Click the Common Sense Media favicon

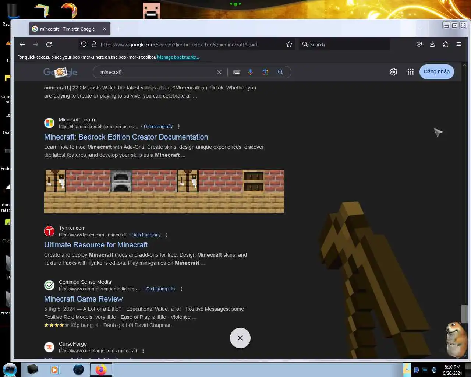tap(49, 285)
